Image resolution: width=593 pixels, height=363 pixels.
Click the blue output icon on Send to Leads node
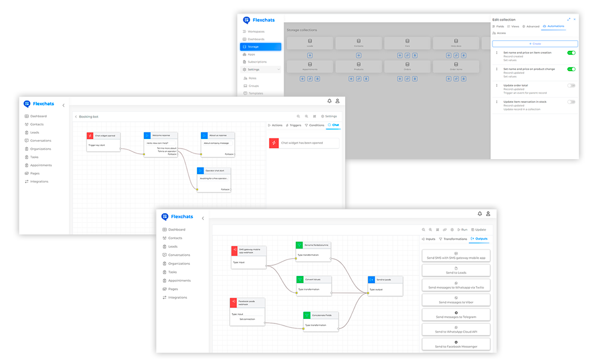(x=371, y=279)
